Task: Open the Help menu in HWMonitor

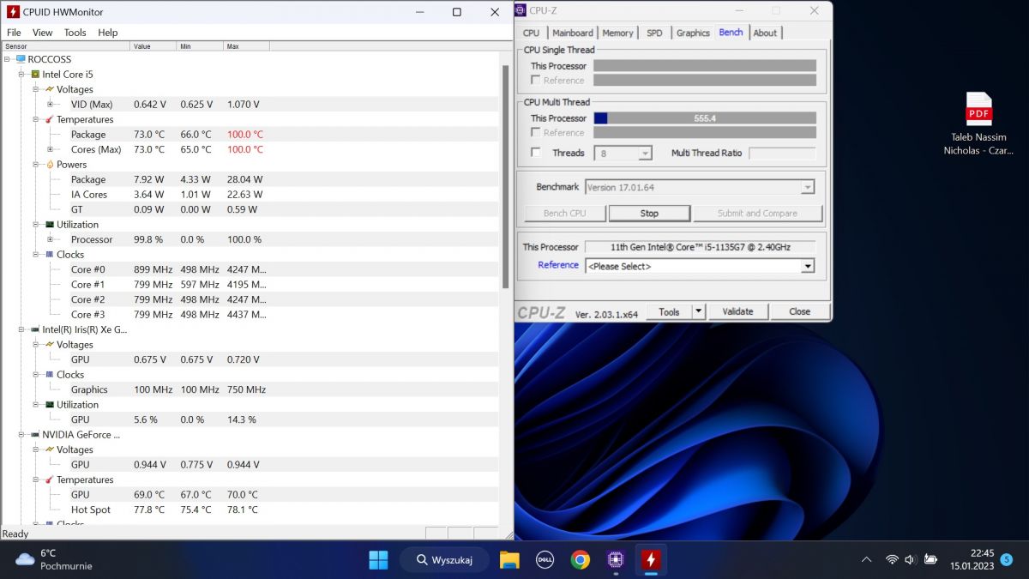Action: tap(107, 33)
